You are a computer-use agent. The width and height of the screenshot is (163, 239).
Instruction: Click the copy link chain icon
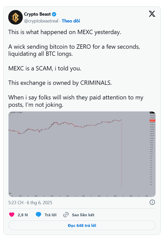pyautogui.click(x=66, y=215)
